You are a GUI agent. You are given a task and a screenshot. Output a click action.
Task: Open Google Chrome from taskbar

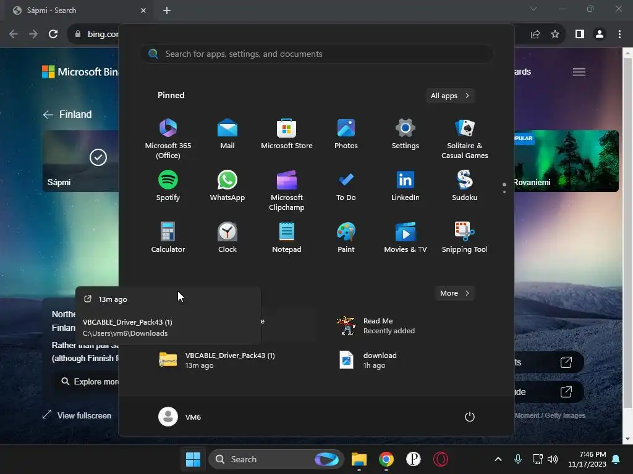pos(386,459)
